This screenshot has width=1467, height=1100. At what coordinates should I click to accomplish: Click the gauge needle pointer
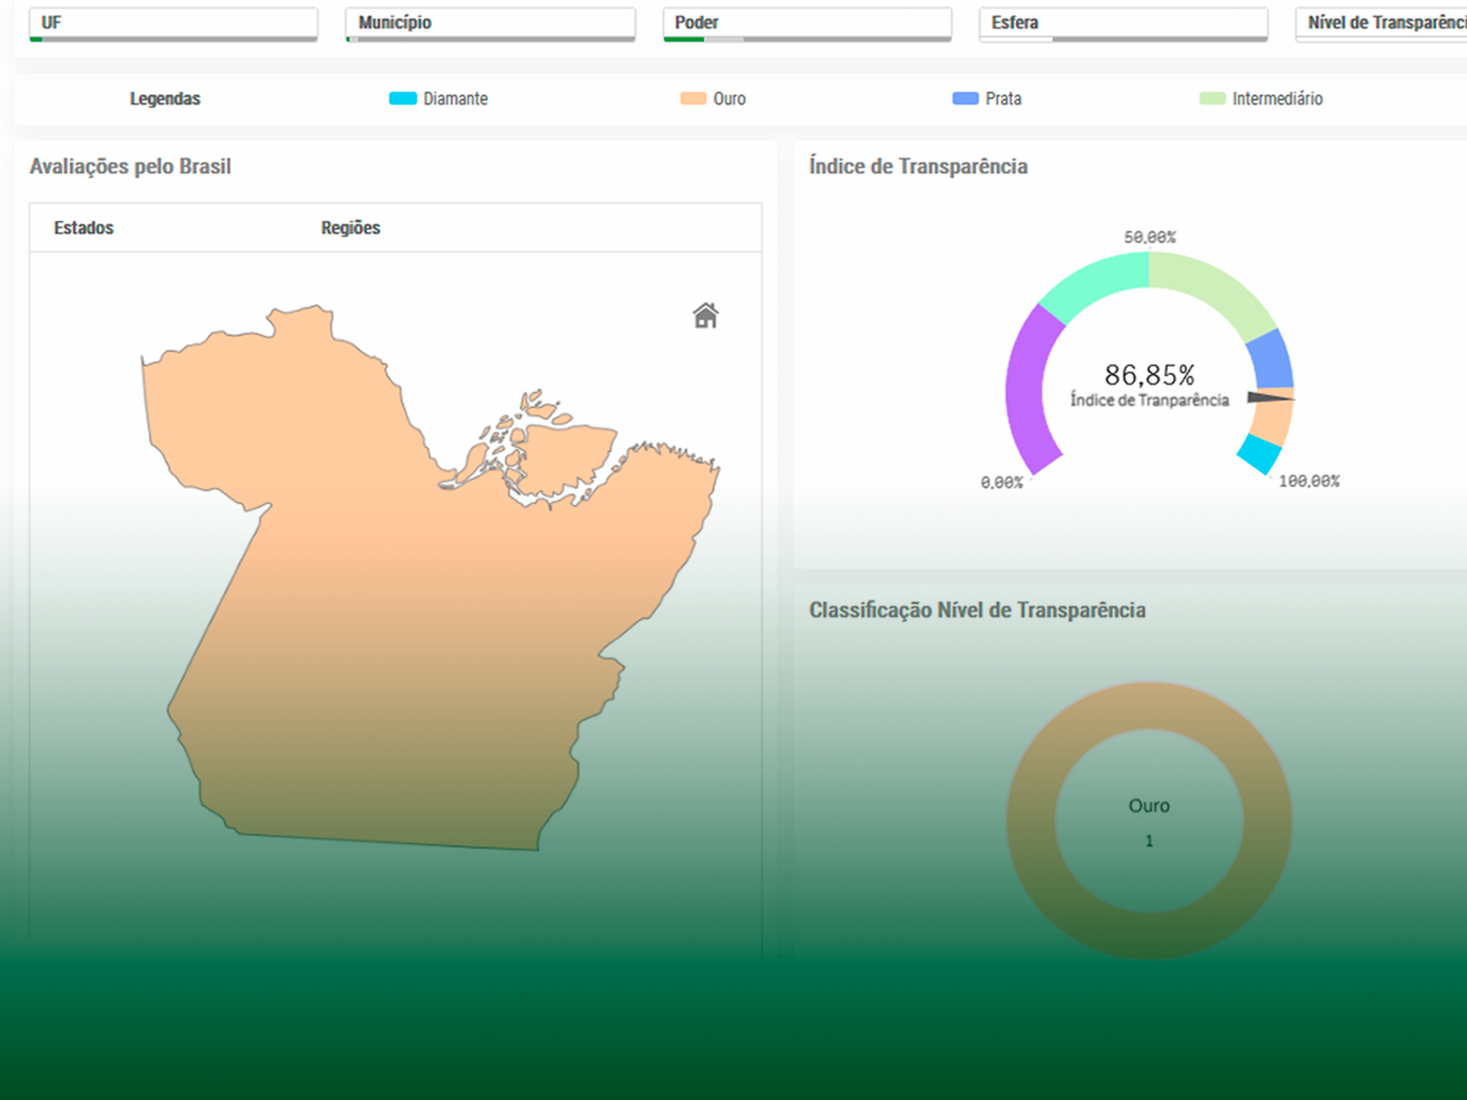pyautogui.click(x=1269, y=398)
